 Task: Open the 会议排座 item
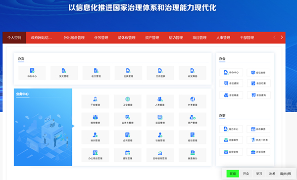click(231, 95)
